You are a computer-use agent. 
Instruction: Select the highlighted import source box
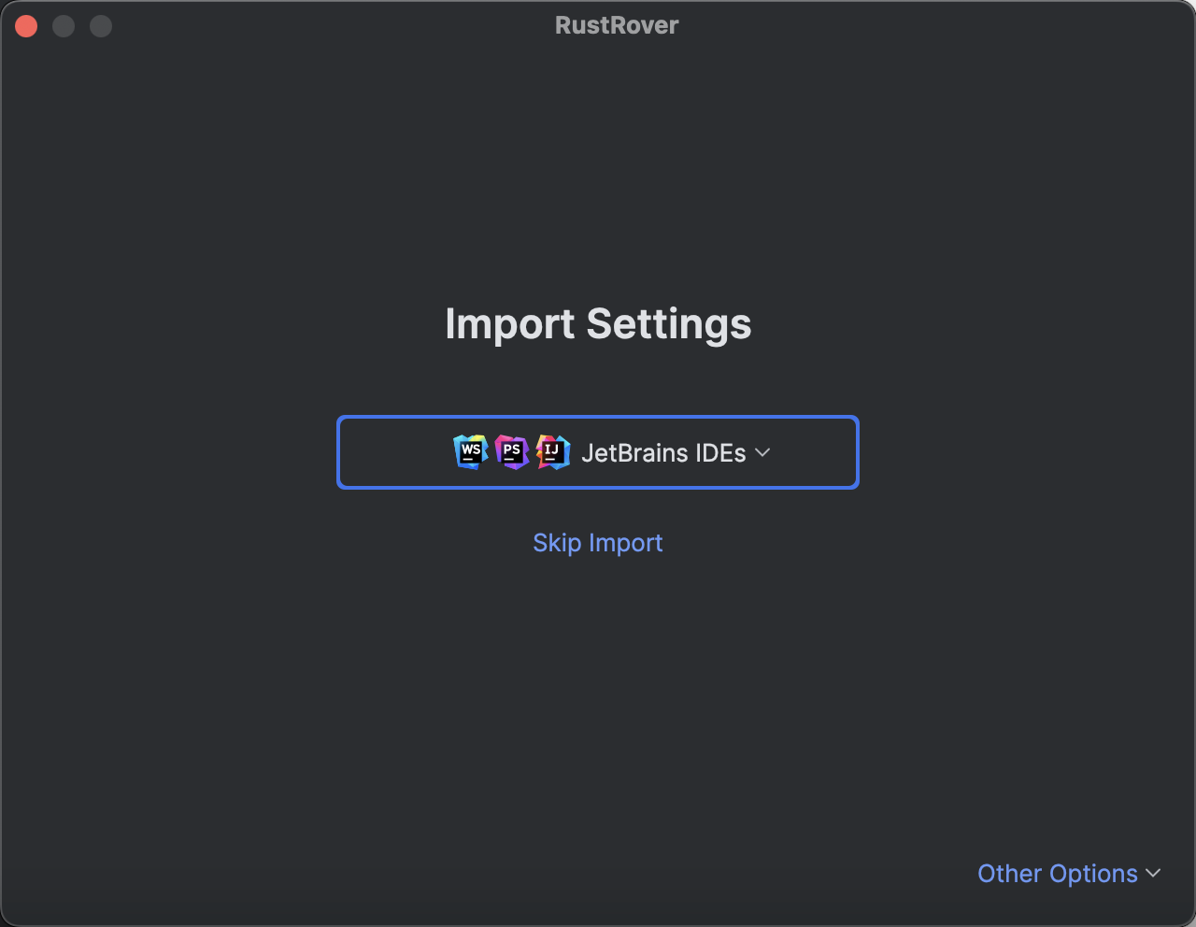coord(597,452)
